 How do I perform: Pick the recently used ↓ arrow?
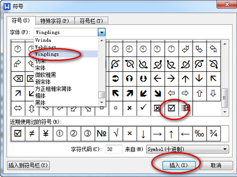click(143, 134)
